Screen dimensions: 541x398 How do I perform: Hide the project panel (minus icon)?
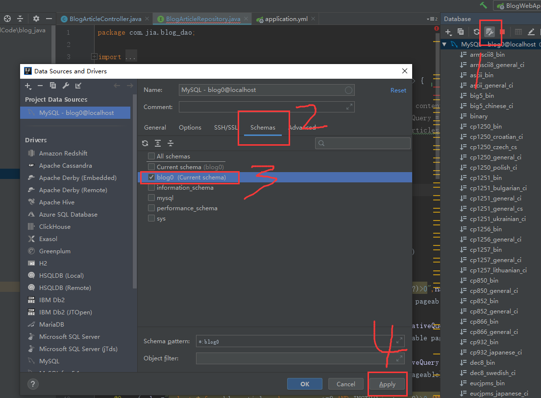[49, 19]
